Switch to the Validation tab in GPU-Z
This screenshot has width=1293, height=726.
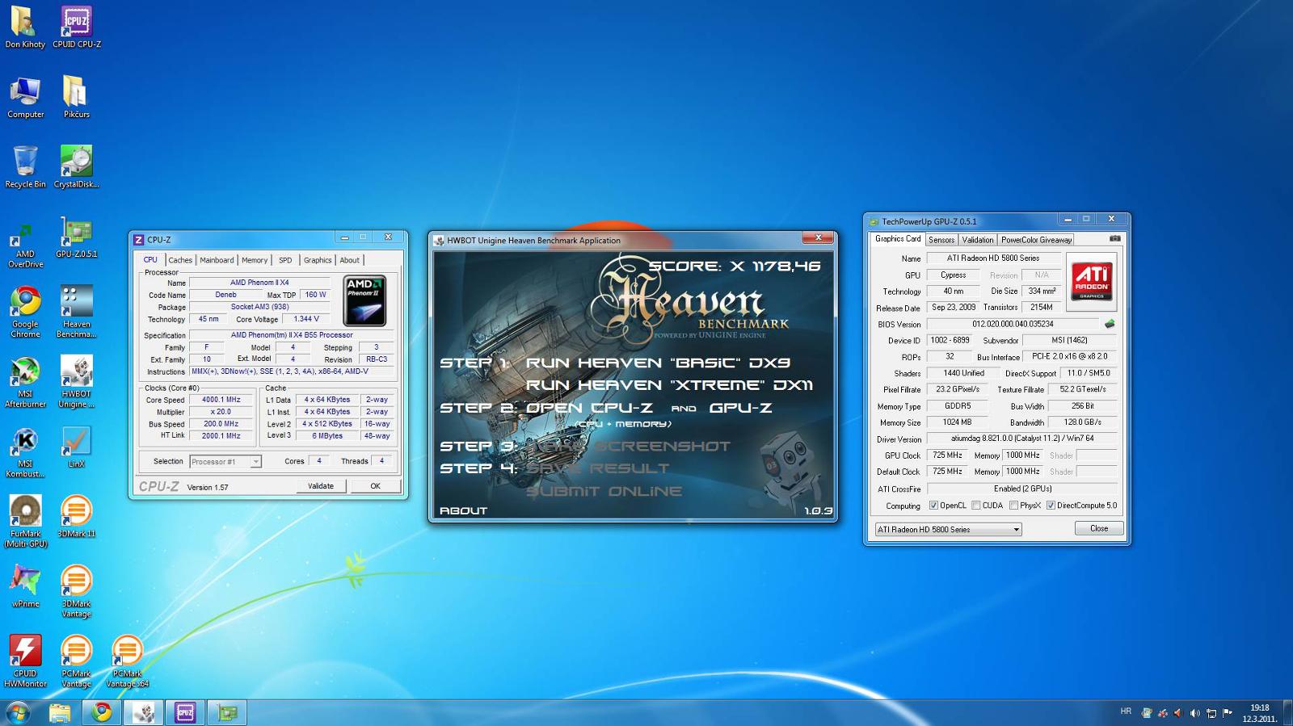[978, 240]
